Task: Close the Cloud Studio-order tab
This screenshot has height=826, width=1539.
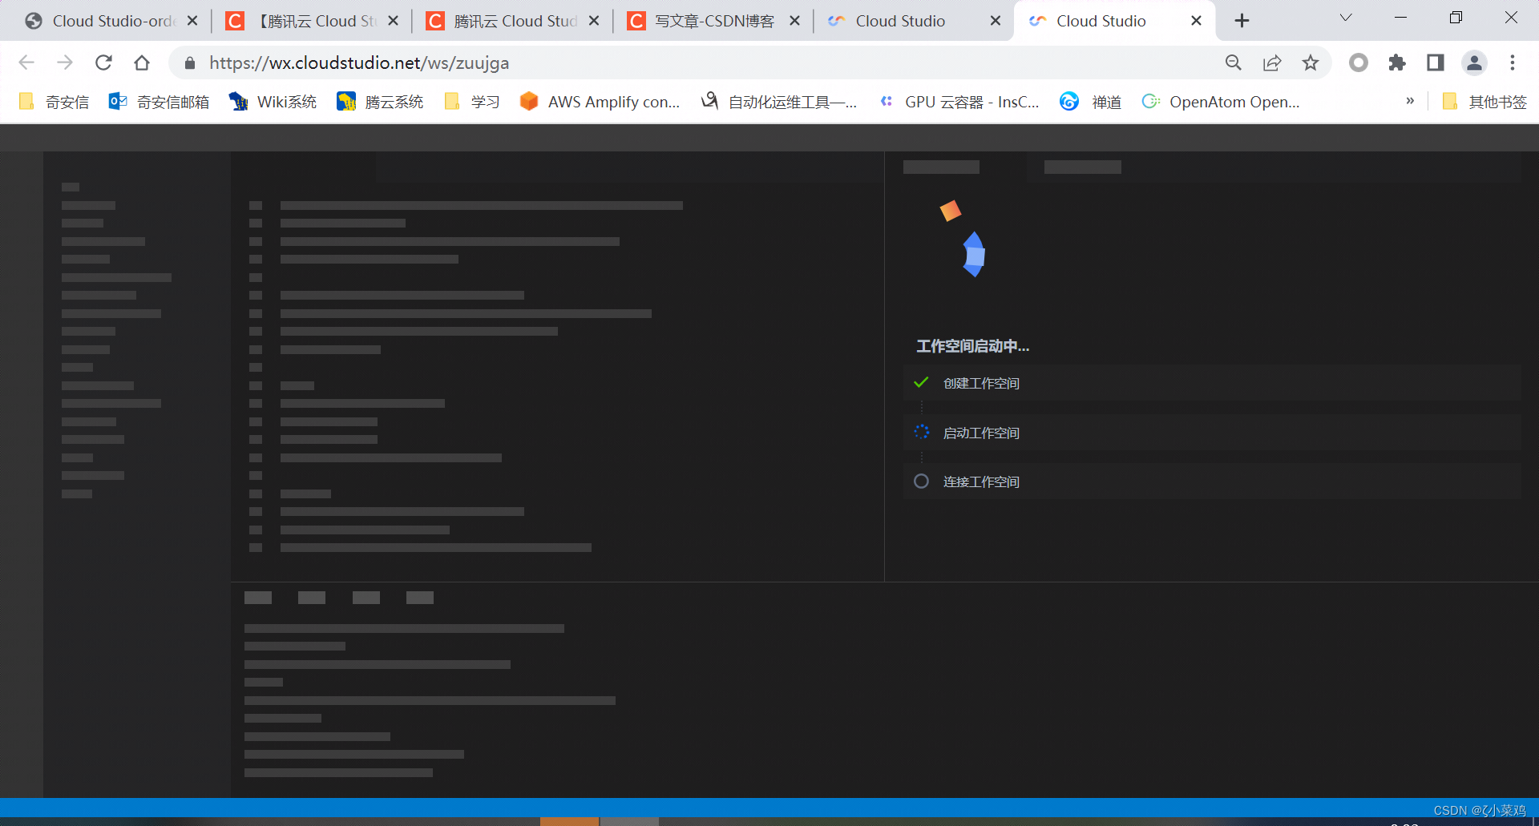Action: pyautogui.click(x=192, y=21)
